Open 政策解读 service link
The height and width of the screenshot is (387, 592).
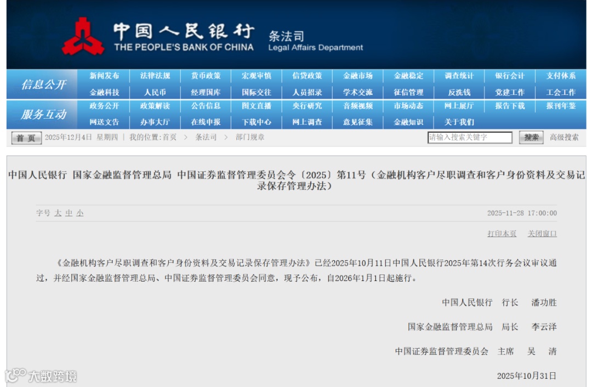[155, 106]
